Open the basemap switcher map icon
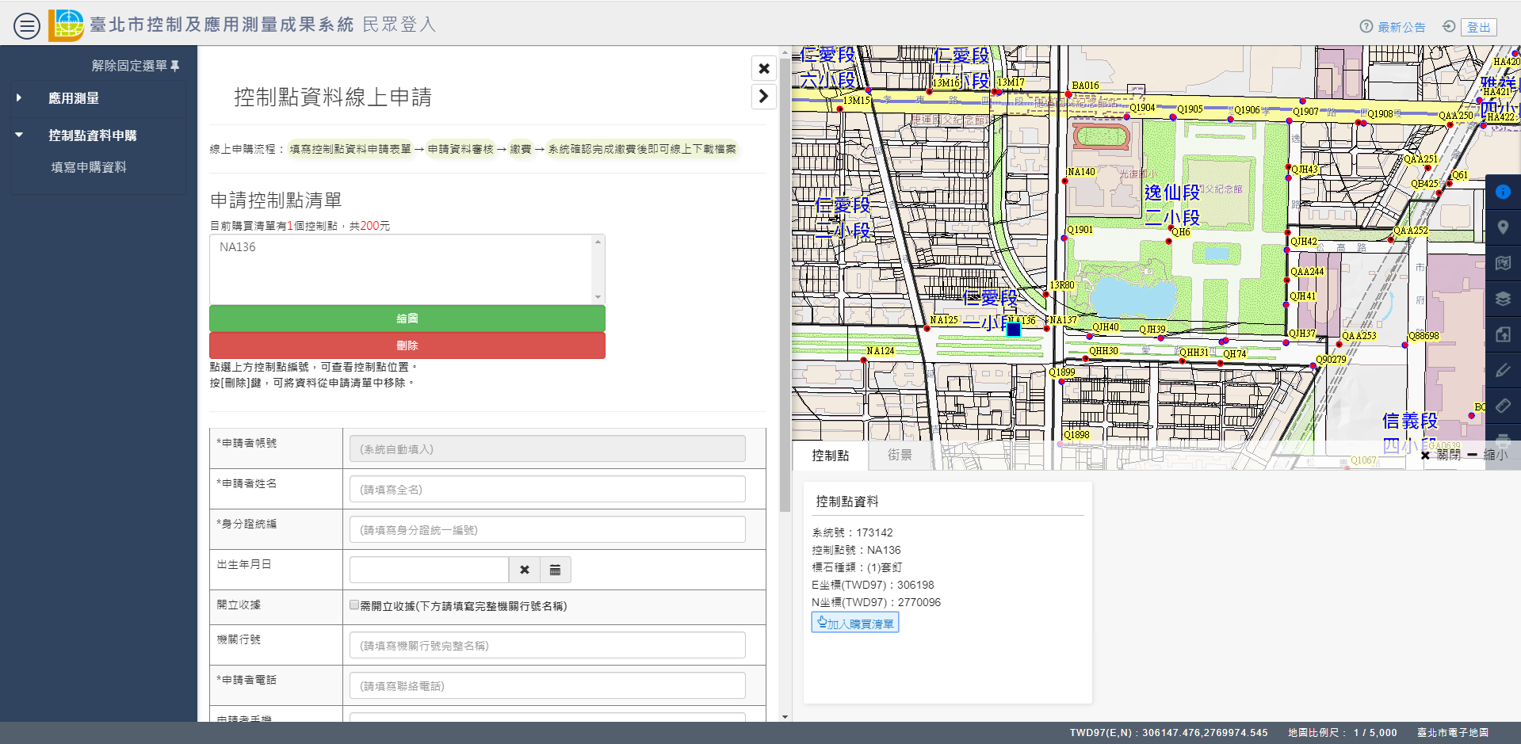 [1502, 263]
